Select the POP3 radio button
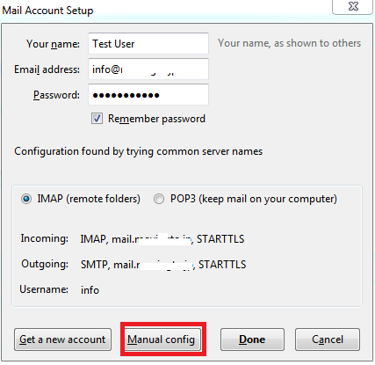The height and width of the screenshot is (365, 375). (x=159, y=199)
